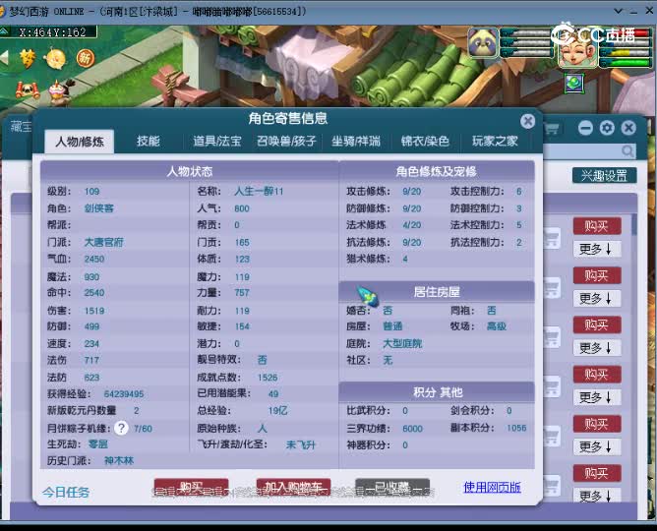Click the 攻击修炼 value 9/20
Viewport: 657px width, 531px height.
pos(411,192)
